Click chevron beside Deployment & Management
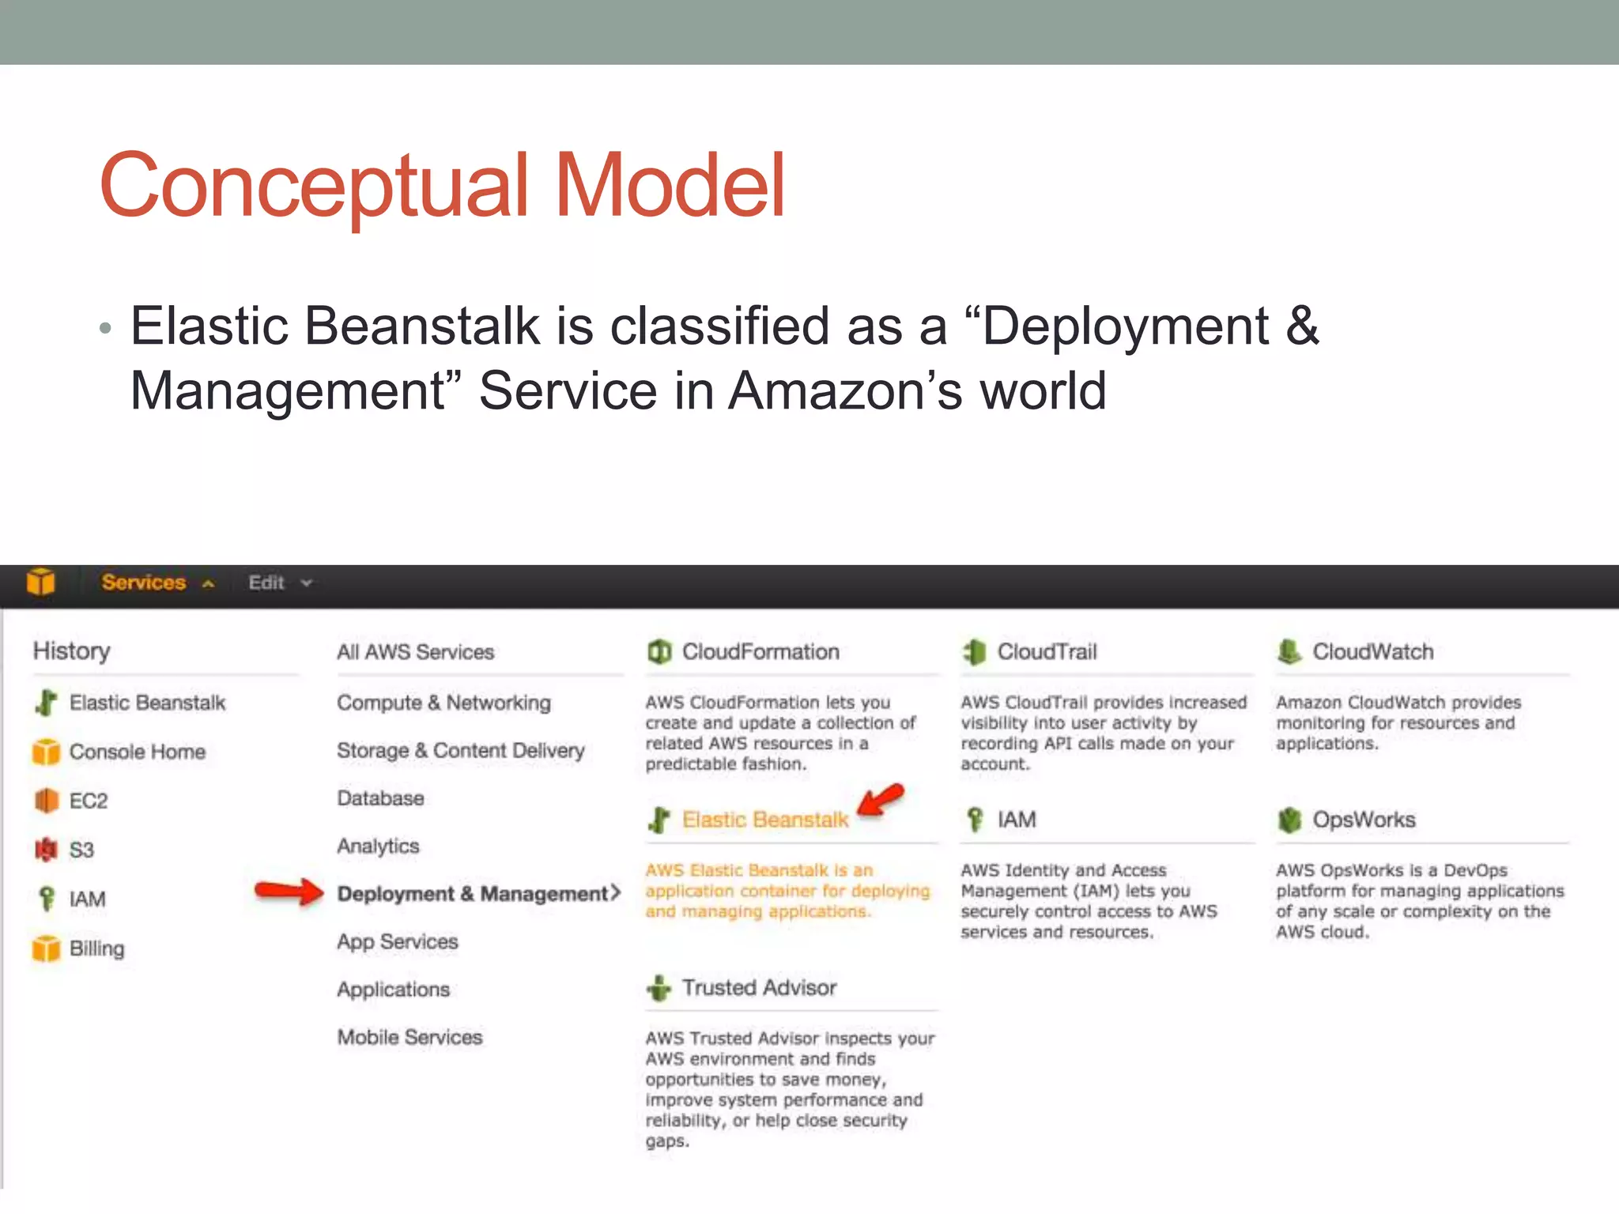 [614, 893]
